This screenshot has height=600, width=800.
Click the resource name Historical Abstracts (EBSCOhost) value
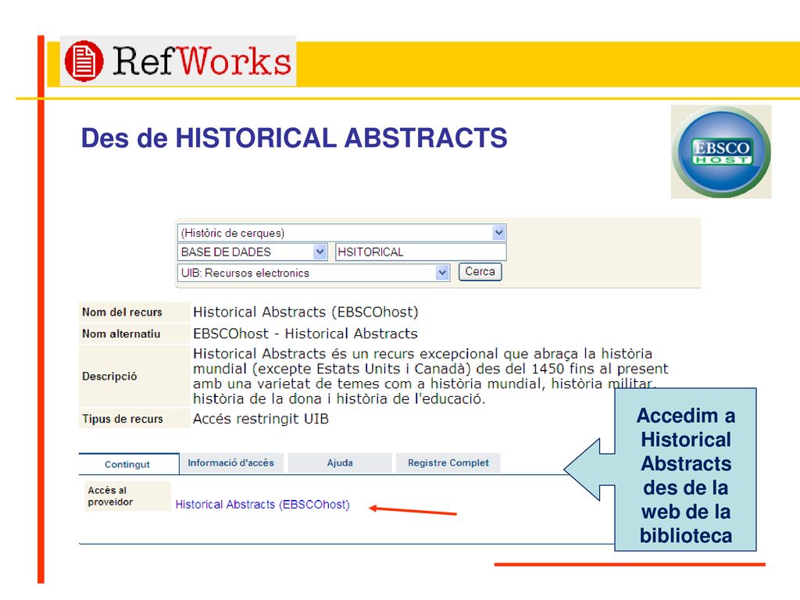(x=305, y=312)
